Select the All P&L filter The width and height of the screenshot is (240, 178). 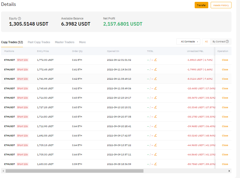click(206, 42)
